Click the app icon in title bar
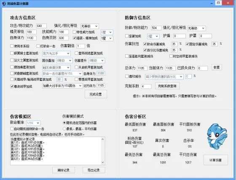The image size is (236, 180). point(4,4)
